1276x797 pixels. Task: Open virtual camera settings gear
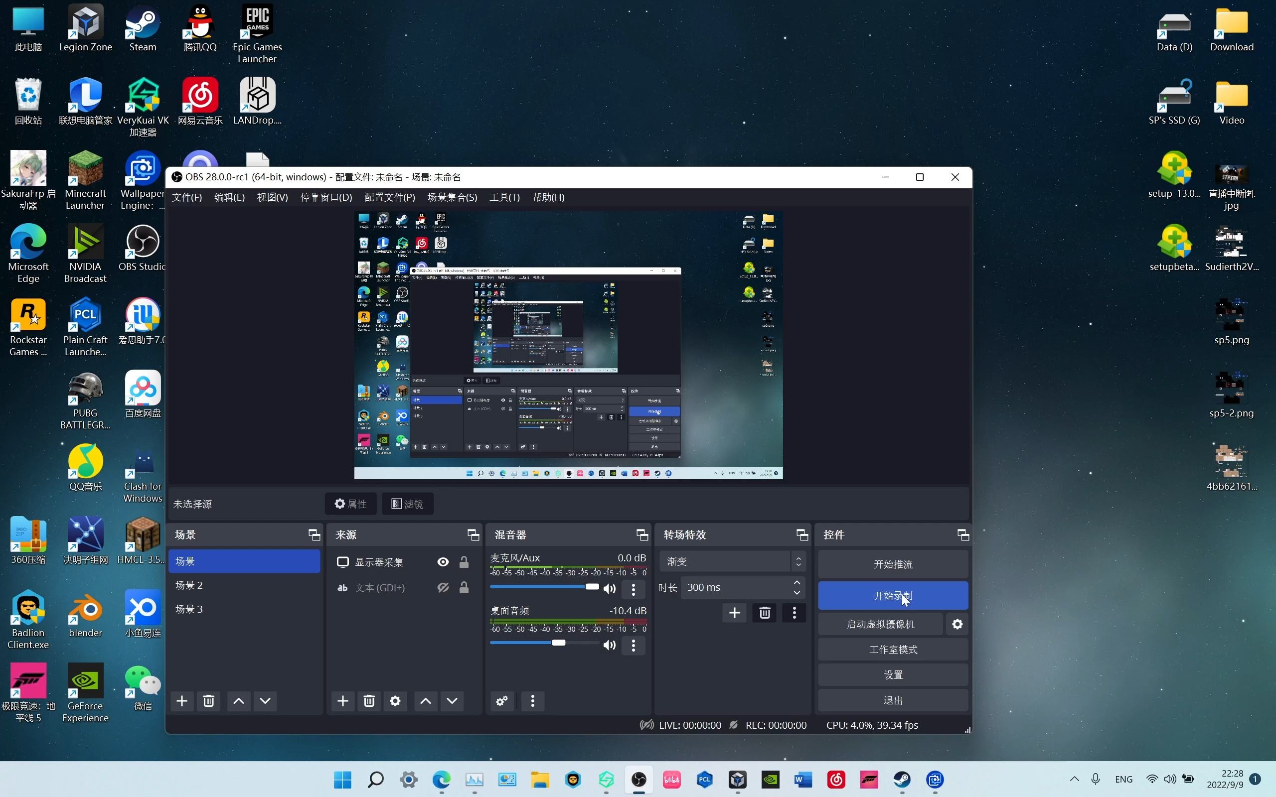[x=957, y=624]
